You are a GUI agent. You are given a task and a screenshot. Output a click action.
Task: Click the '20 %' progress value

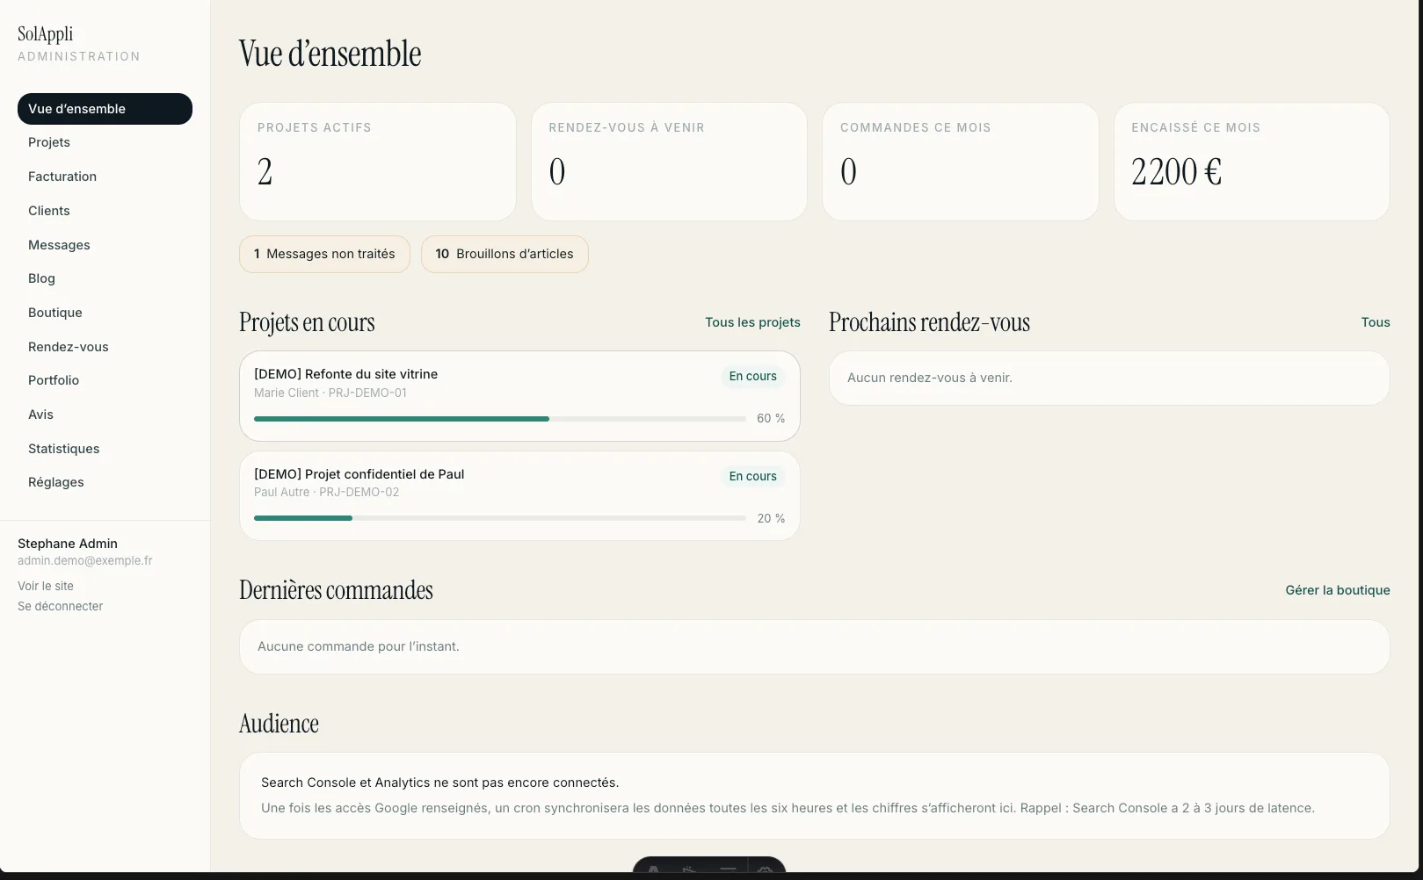point(771,518)
